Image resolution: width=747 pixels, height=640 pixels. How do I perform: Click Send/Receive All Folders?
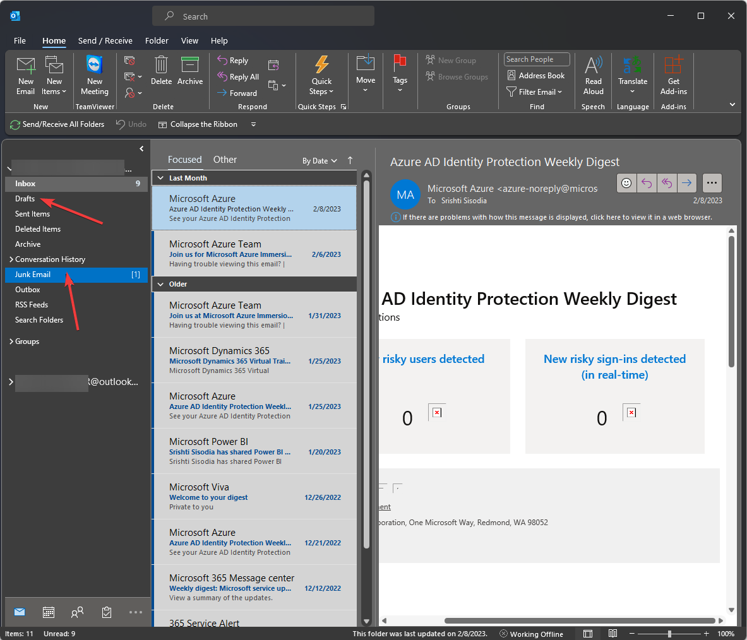(57, 124)
